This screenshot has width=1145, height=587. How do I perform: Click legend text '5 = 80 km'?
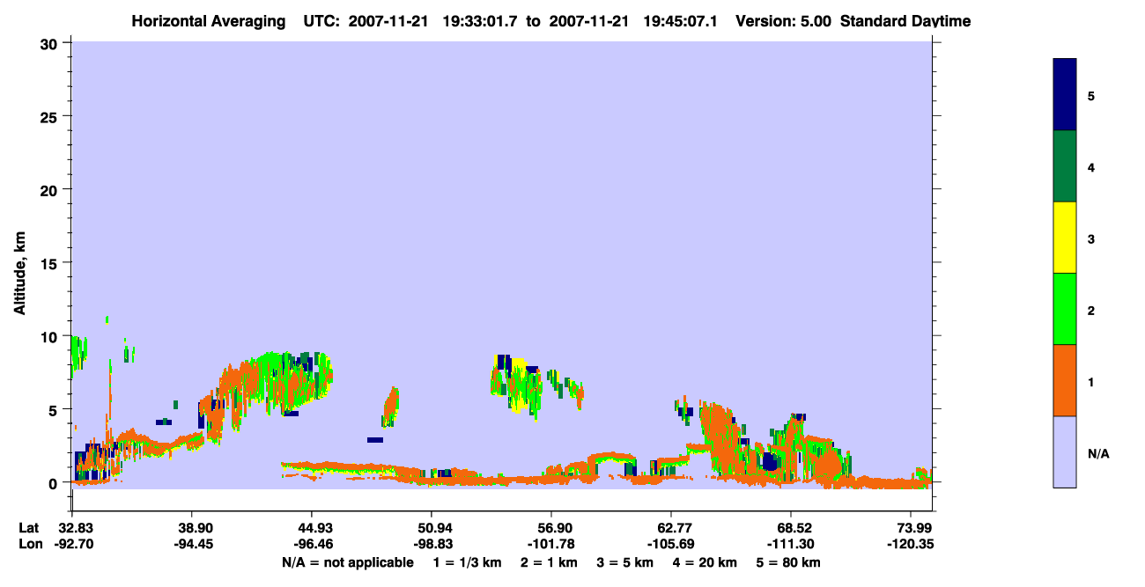tap(789, 562)
